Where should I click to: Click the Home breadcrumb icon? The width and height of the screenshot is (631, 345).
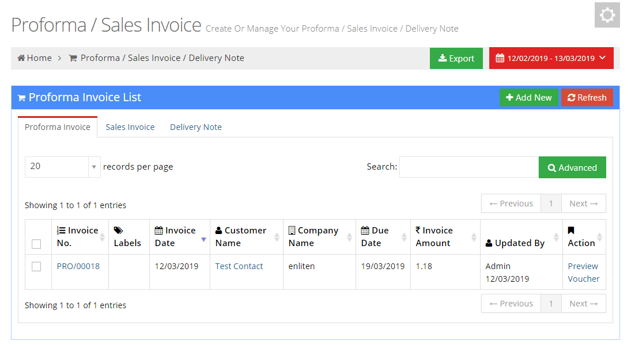point(21,58)
